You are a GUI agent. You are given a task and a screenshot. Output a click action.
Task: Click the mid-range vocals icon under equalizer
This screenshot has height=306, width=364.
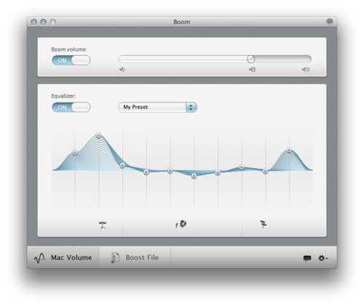pyautogui.click(x=181, y=224)
